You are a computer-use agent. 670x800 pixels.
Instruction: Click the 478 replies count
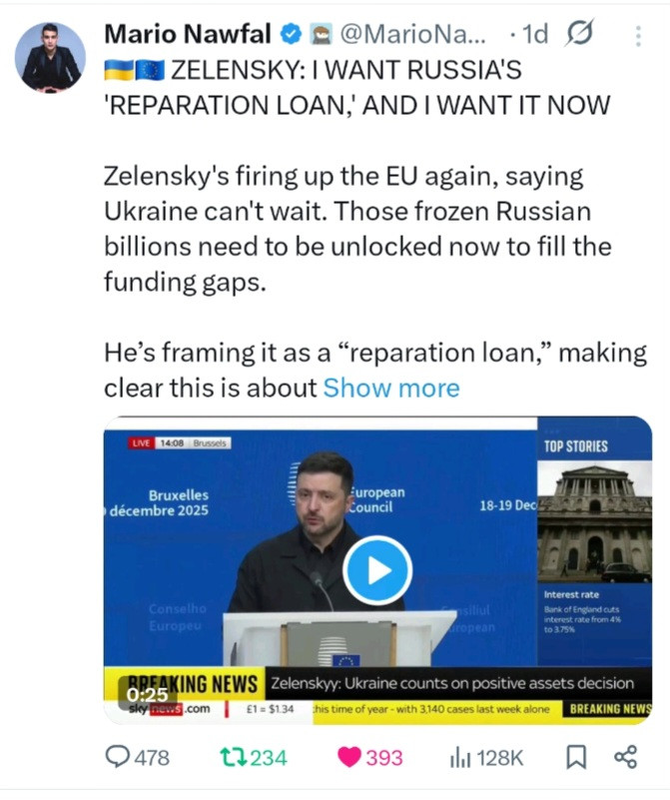pyautogui.click(x=152, y=758)
